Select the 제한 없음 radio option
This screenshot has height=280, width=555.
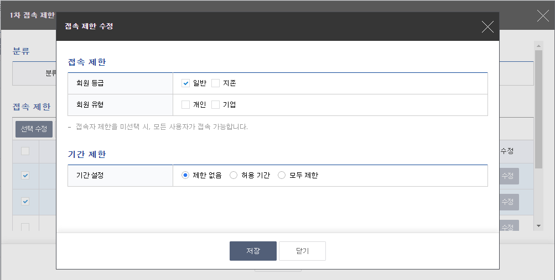point(186,176)
